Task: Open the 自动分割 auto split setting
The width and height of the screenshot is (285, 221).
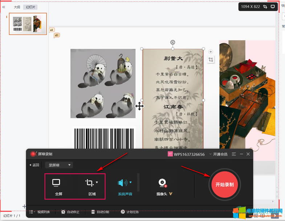Action: pos(100,212)
